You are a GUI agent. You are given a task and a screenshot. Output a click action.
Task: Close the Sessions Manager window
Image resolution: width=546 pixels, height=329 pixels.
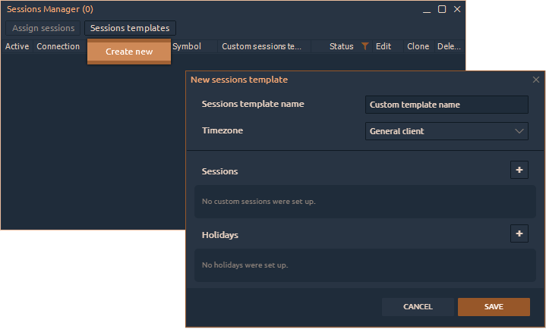(x=457, y=9)
